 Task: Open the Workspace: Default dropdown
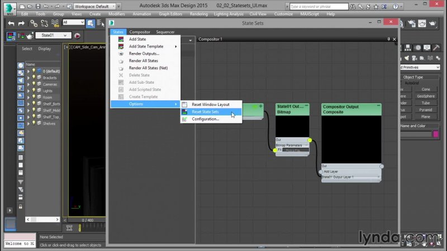click(x=94, y=6)
